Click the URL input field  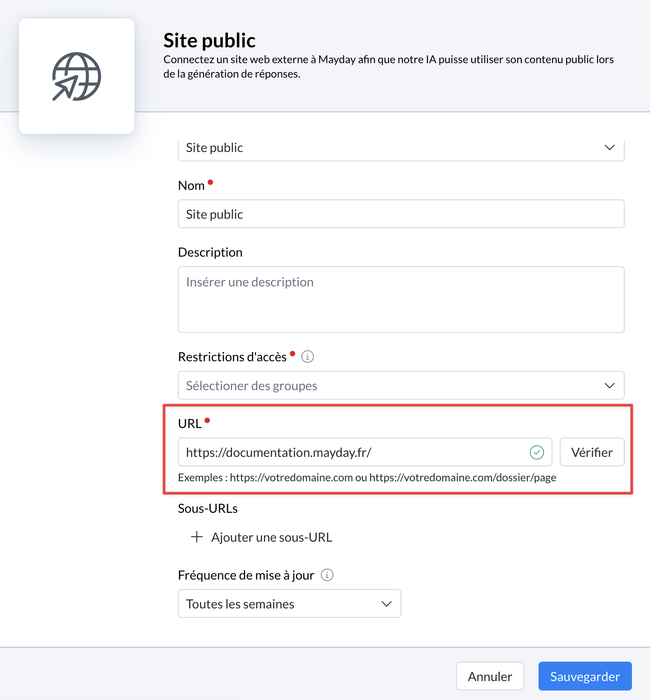click(352, 452)
